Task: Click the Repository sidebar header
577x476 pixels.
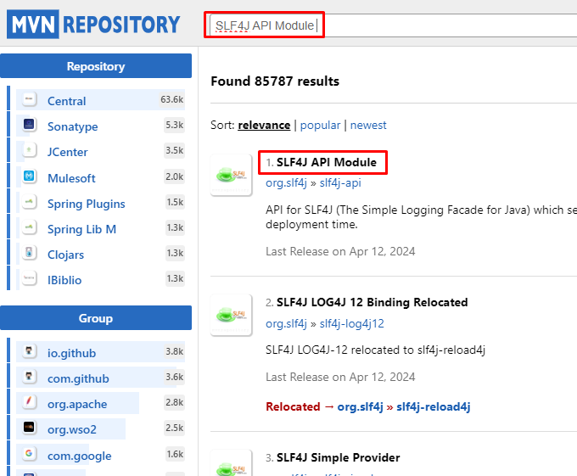Action: click(96, 66)
